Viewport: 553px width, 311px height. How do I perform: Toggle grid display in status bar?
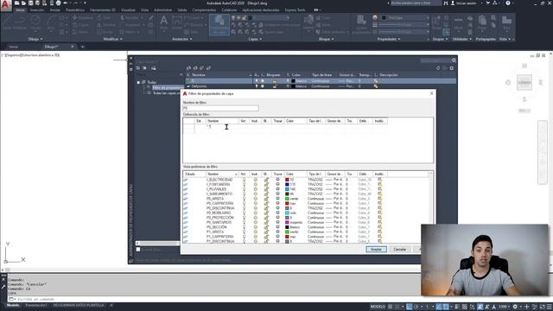click(390, 307)
